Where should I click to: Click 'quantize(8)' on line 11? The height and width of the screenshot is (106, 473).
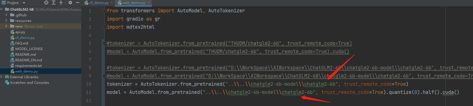(x=404, y=92)
